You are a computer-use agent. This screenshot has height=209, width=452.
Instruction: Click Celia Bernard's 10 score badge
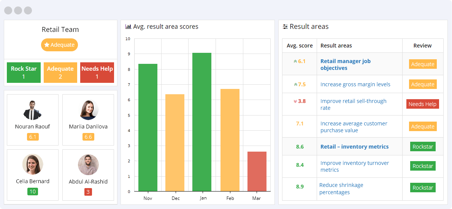click(33, 192)
